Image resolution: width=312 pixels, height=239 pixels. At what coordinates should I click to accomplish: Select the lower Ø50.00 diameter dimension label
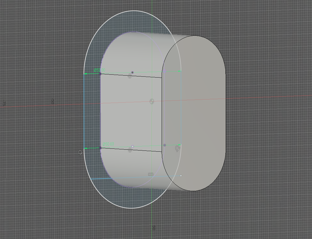tap(108, 144)
